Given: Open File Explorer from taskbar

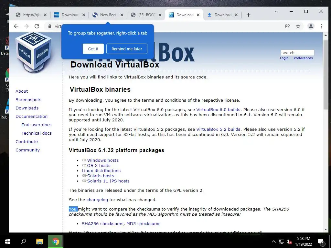Looking at the screenshot, I should [39, 242].
